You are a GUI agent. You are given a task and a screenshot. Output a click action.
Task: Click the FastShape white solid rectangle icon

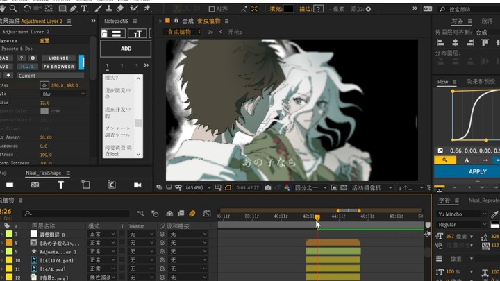[10, 185]
